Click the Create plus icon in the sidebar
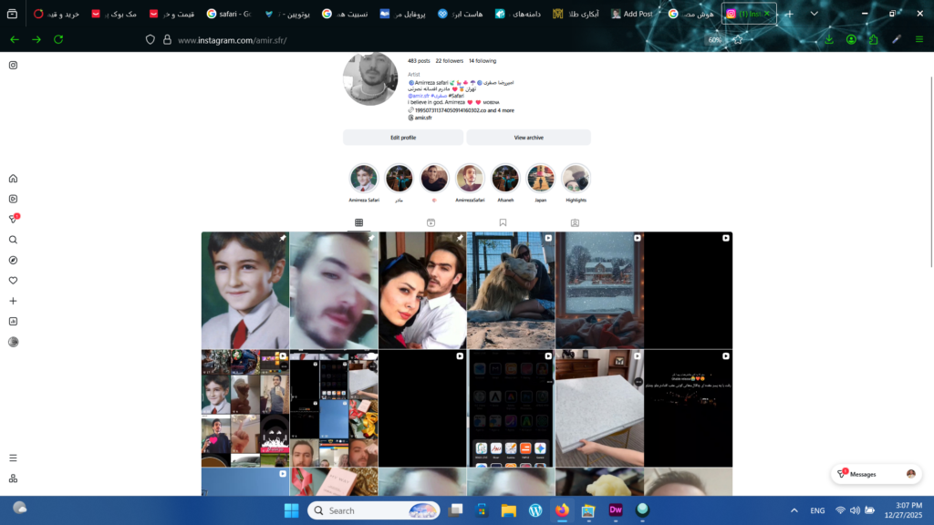Screen dimensions: 934x525 13,301
